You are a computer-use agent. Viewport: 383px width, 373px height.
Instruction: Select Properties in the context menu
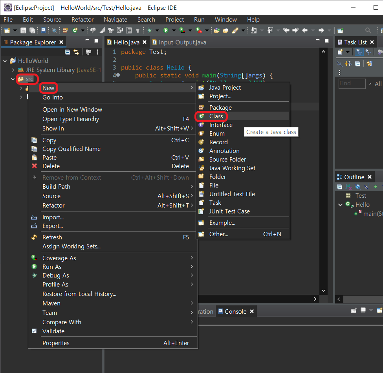pos(113,343)
